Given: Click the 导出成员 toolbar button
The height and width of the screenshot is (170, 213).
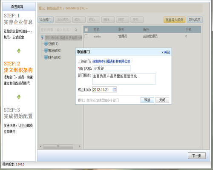Looking at the screenshot, I should [195, 20].
